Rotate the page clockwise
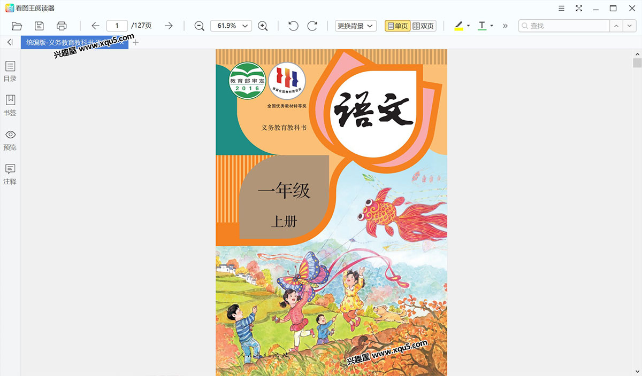 tap(312, 26)
